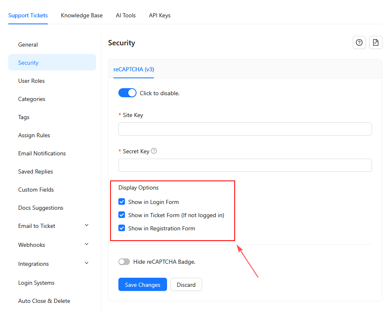Open the AI Tools tab
Viewport: 391px width, 314px height.
pyautogui.click(x=126, y=16)
